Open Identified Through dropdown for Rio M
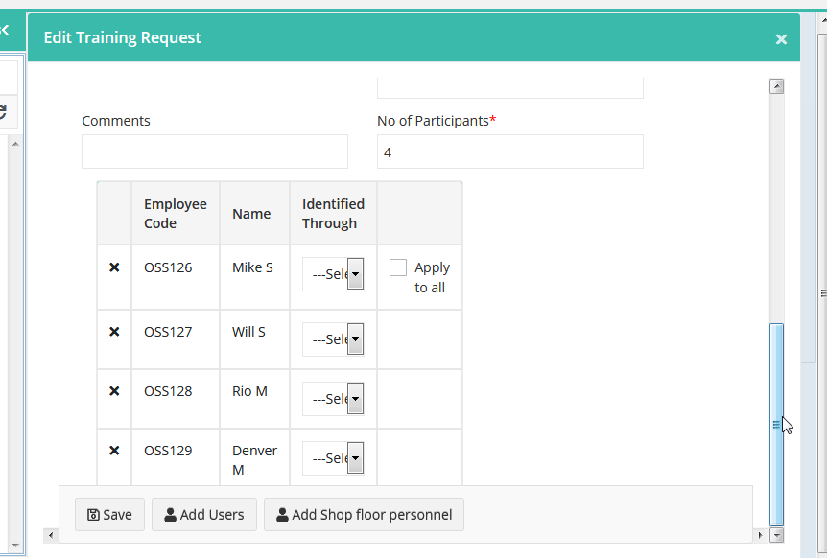Viewport: 827px width, 558px height. [333, 399]
